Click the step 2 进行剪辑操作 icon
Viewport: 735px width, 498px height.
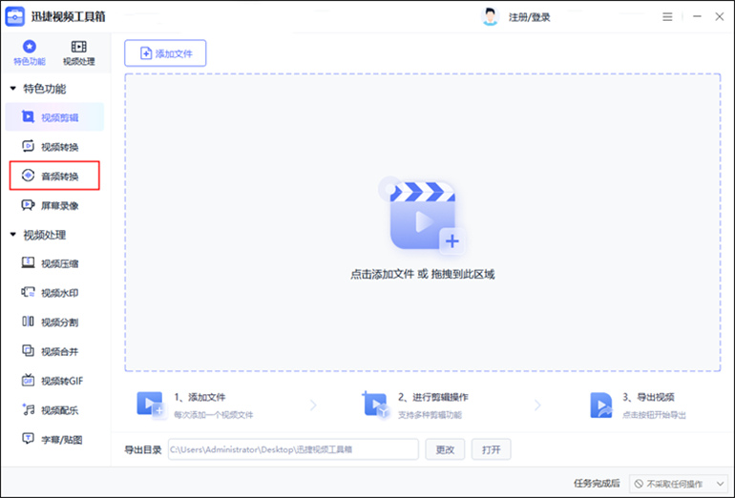tap(375, 405)
